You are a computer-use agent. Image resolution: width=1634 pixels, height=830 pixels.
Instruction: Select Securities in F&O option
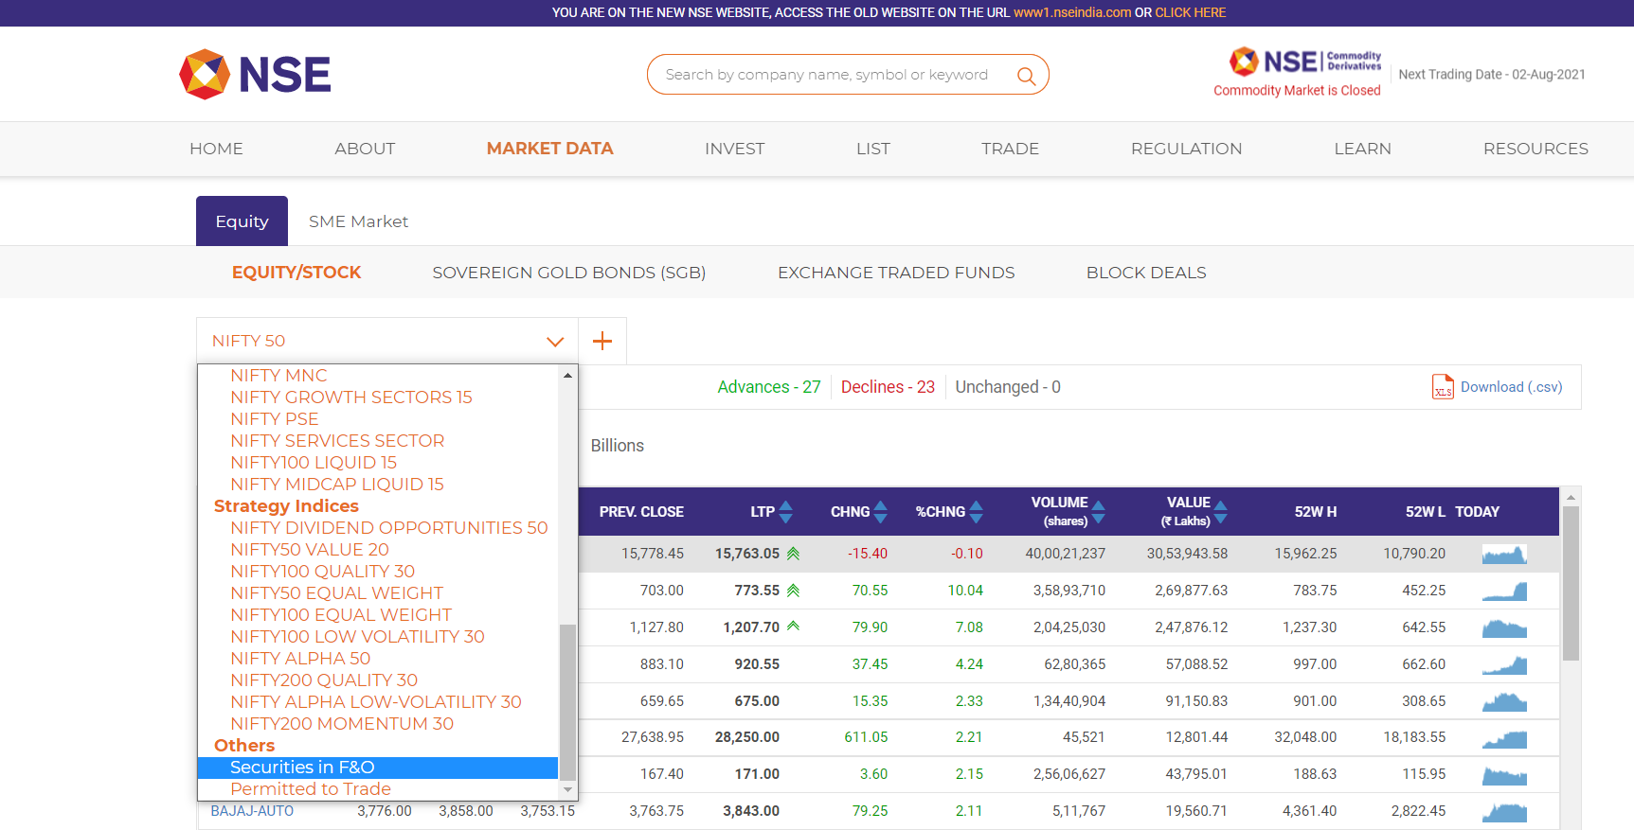[x=378, y=768]
